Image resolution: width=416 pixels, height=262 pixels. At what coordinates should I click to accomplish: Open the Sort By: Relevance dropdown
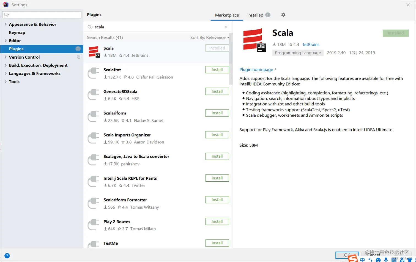210,37
